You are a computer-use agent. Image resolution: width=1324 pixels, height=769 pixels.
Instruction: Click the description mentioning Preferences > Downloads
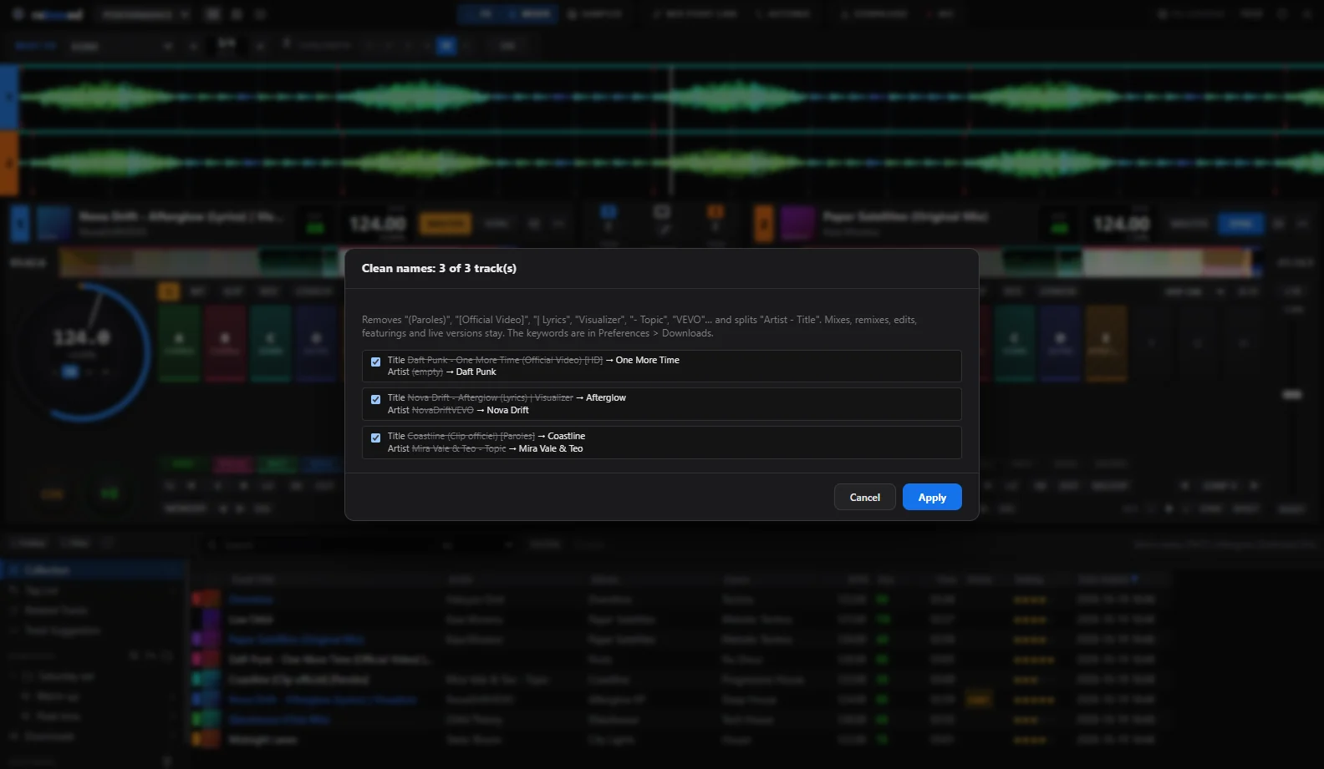pyautogui.click(x=639, y=326)
